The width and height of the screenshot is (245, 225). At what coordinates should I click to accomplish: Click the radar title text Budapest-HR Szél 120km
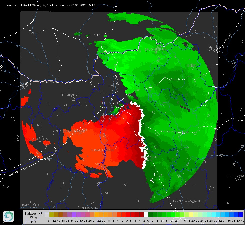[21, 5]
